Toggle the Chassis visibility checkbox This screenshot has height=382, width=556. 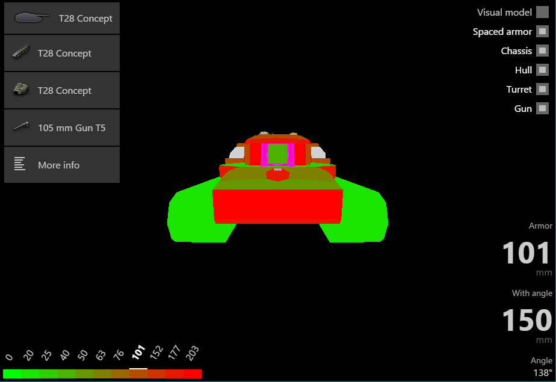pos(542,51)
